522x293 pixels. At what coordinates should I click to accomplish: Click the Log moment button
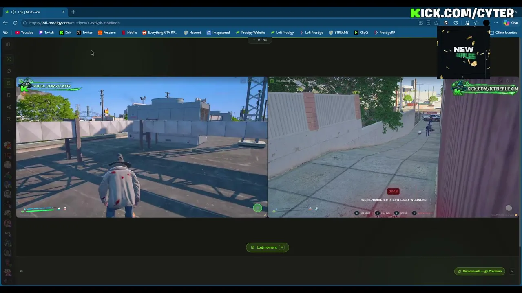coord(268,247)
